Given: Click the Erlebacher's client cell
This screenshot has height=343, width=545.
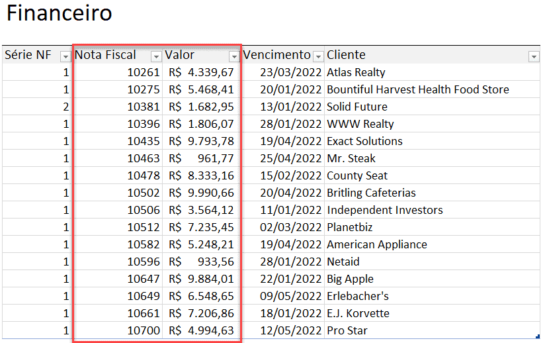Looking at the screenshot, I should click(x=432, y=296).
